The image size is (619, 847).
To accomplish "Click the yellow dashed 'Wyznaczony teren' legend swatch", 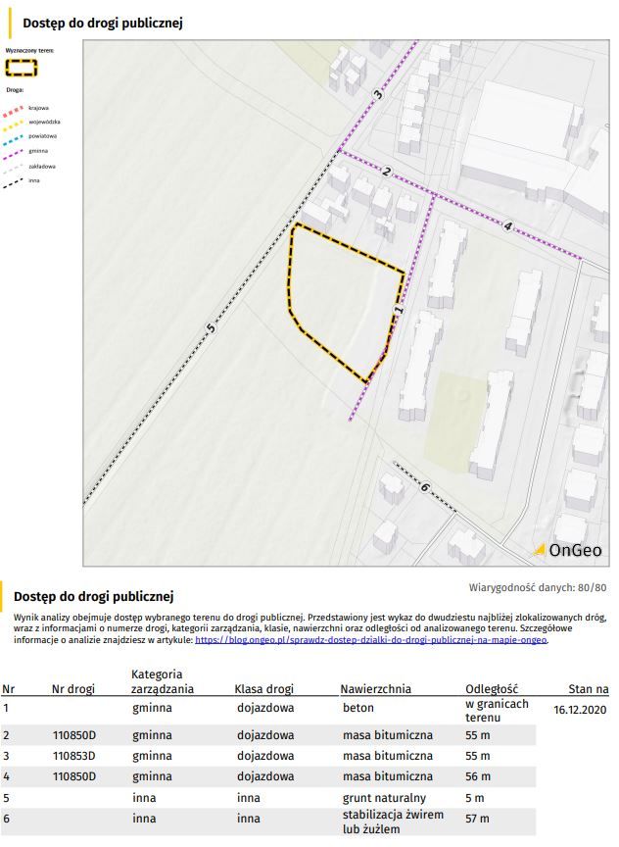I will coord(22,68).
